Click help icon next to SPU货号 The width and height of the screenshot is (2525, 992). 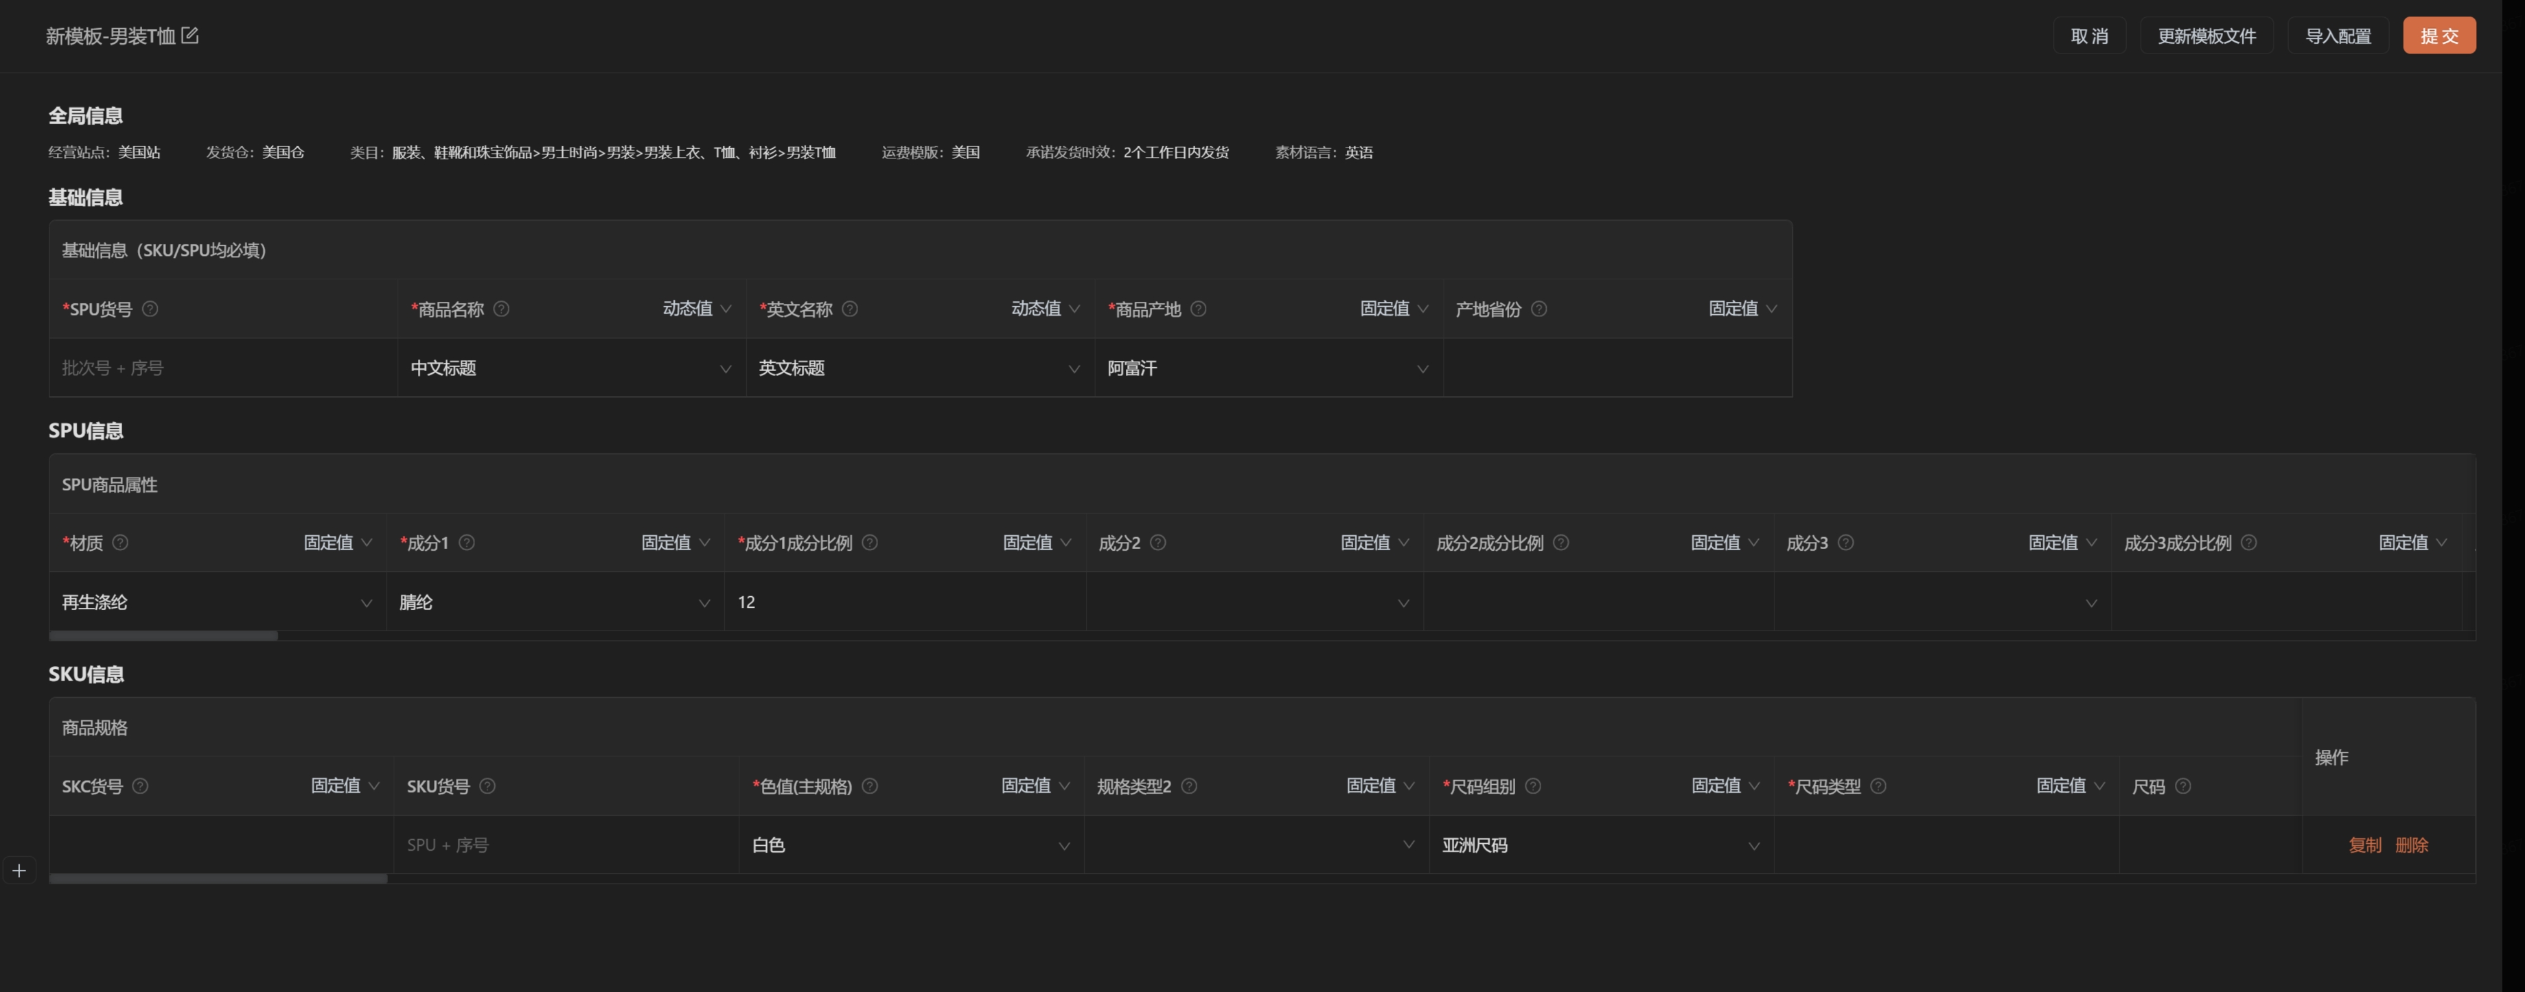tap(150, 309)
